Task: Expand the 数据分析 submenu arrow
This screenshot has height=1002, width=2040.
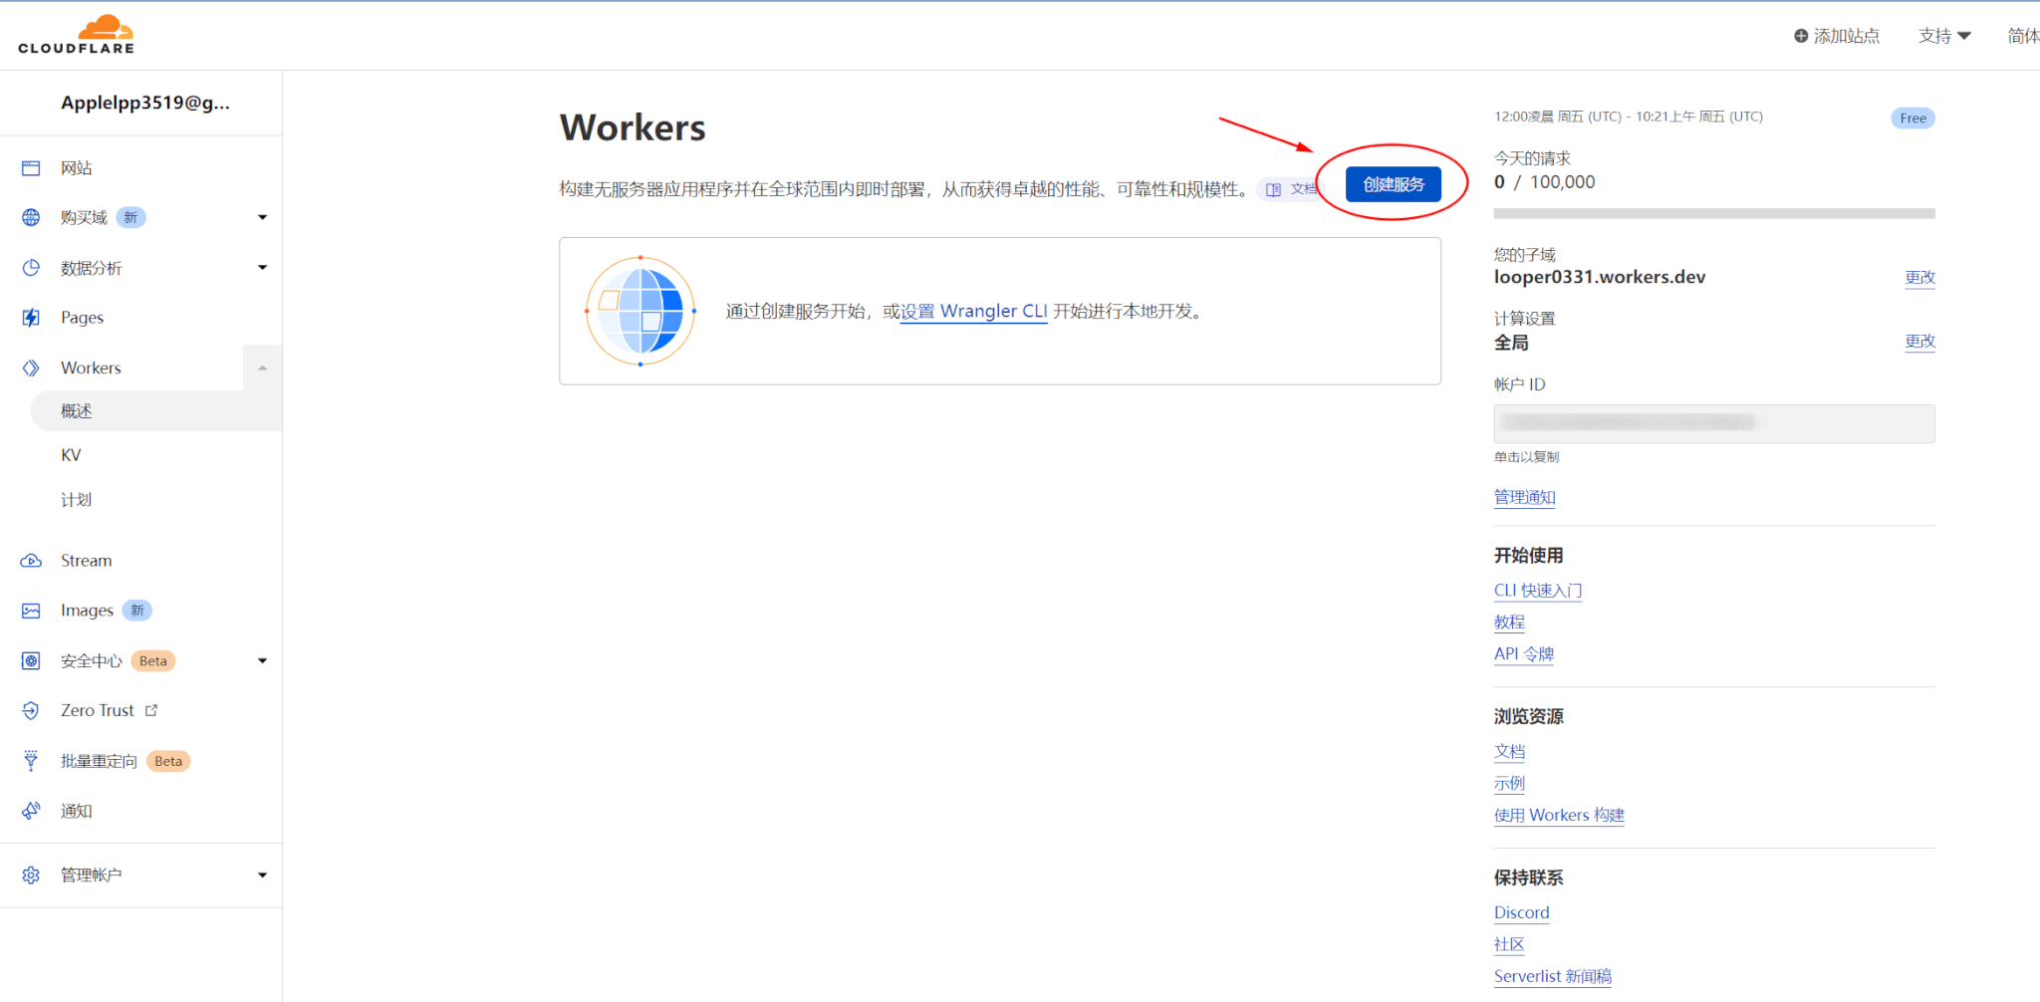Action: pos(262,267)
